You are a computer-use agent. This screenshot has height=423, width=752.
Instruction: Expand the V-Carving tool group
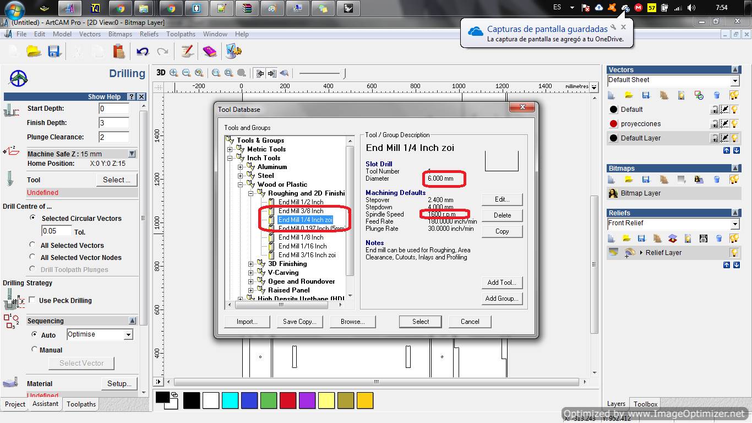[251, 273]
